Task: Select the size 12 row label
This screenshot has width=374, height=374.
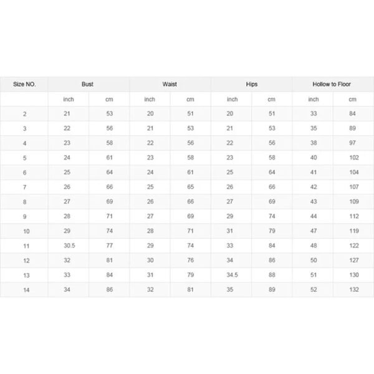Action: tap(26, 261)
